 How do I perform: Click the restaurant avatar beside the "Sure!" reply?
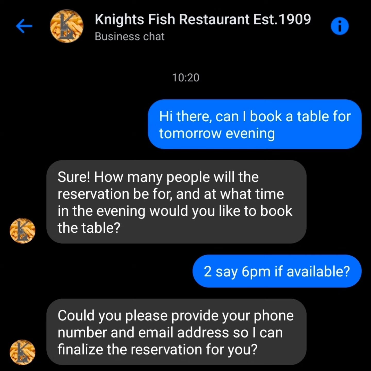click(22, 230)
